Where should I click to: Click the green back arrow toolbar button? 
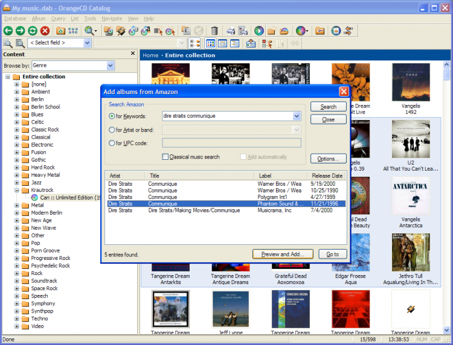(x=8, y=31)
